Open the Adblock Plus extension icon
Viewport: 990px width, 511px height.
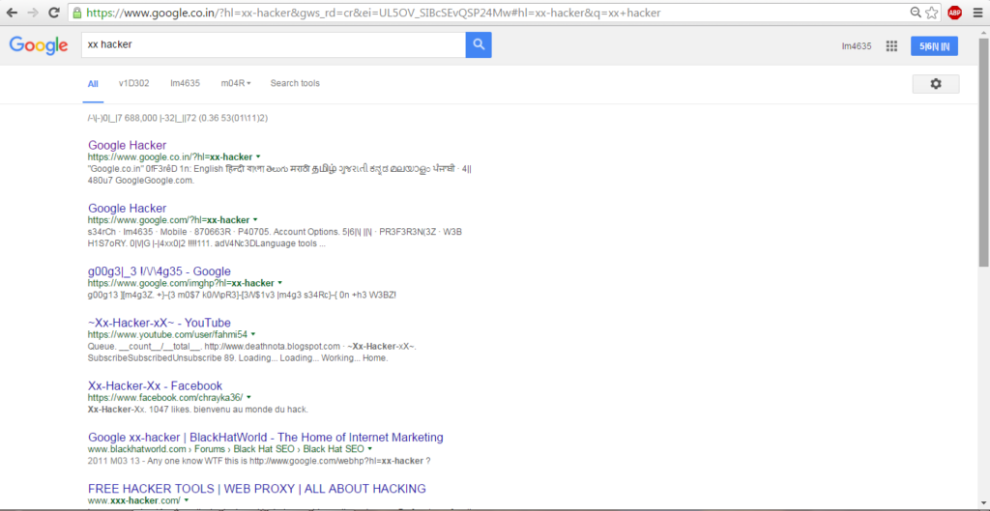pyautogui.click(x=954, y=12)
